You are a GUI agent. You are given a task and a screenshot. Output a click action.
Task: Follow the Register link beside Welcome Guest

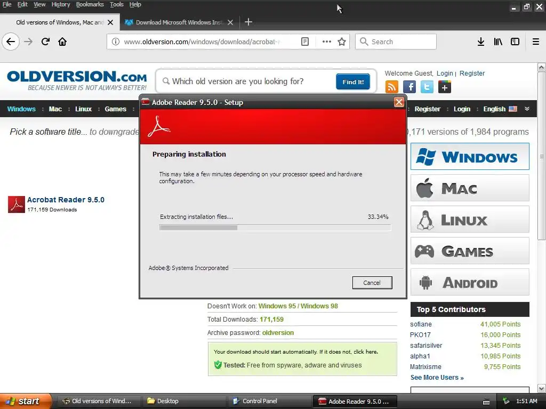click(x=472, y=73)
